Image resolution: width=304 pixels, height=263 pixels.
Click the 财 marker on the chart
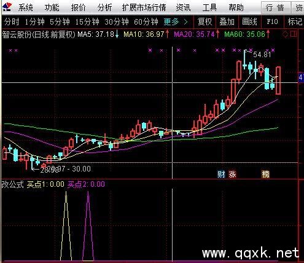click(221, 175)
